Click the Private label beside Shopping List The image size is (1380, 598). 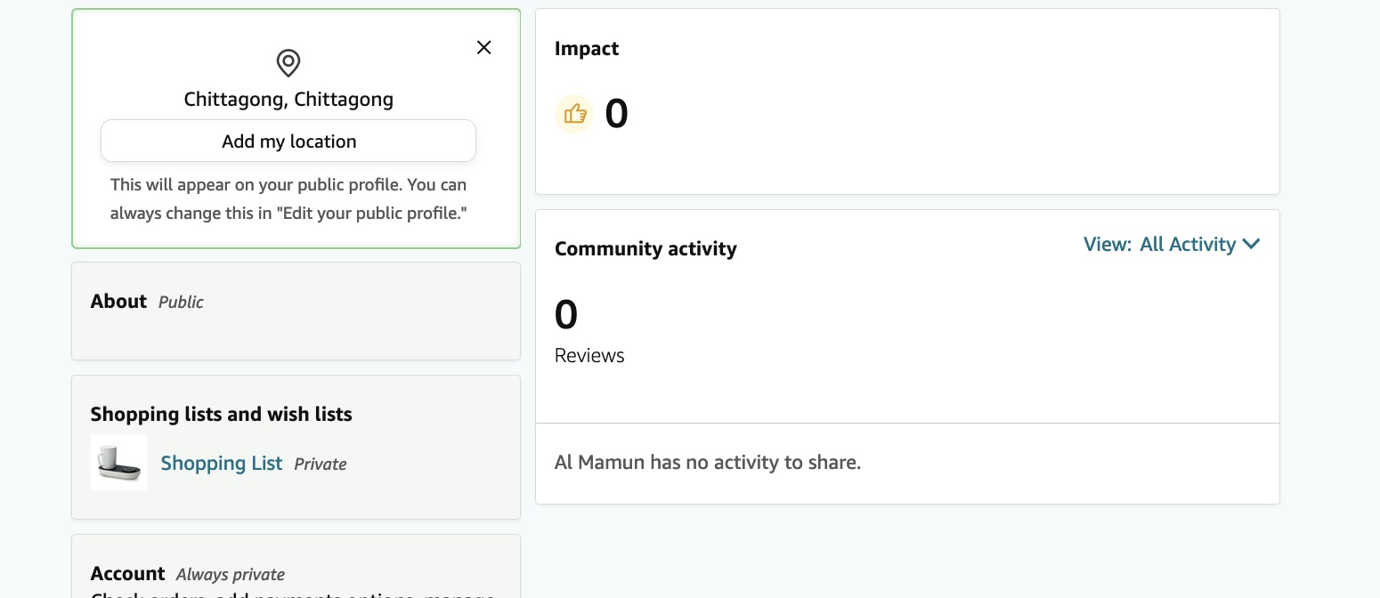point(321,464)
